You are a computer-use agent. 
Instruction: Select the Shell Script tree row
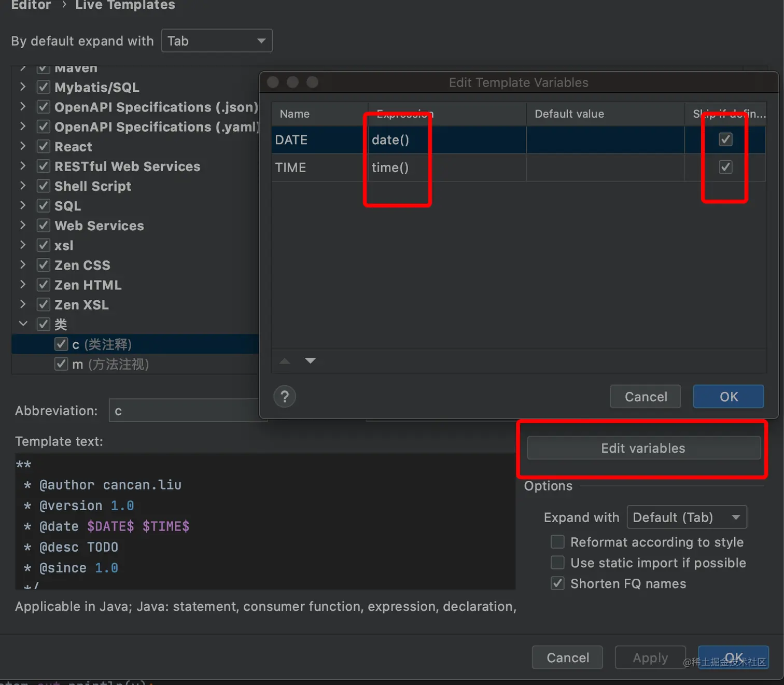point(135,186)
